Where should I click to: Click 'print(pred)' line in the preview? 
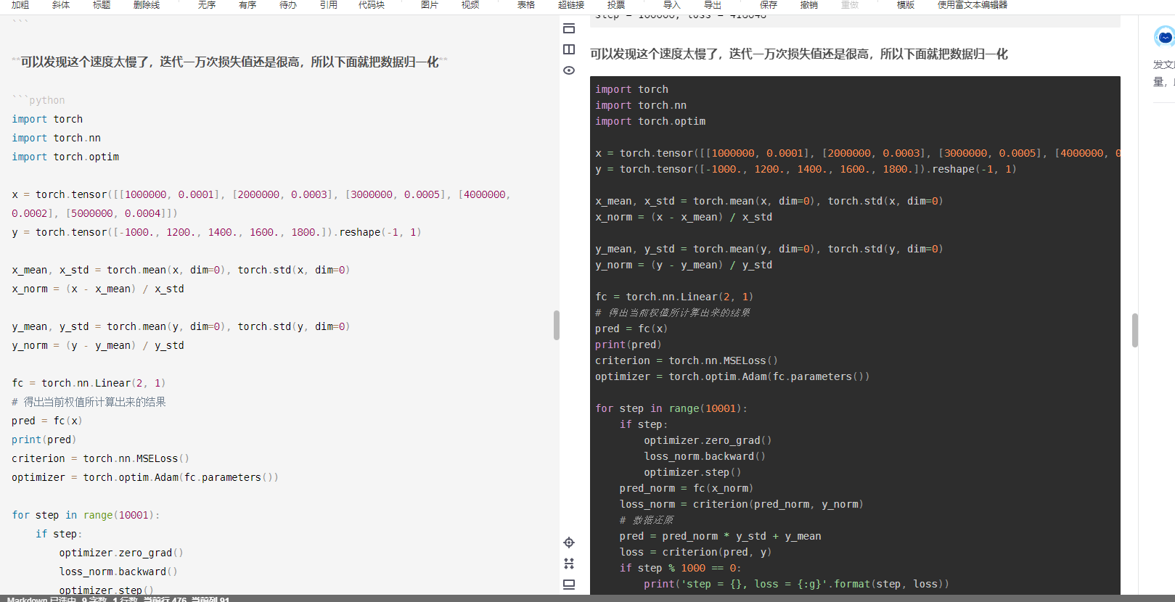pos(629,345)
